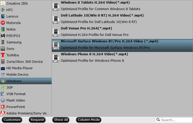Switch to Column Mode
This screenshot has height=124, width=193.
click(89, 120)
